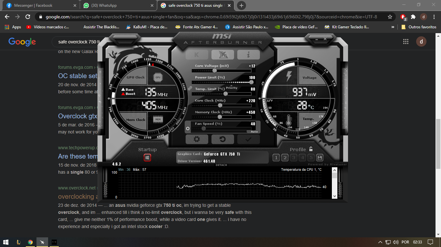Close MSI Afterburner with X
This screenshot has height=247, width=441.
point(325,39)
